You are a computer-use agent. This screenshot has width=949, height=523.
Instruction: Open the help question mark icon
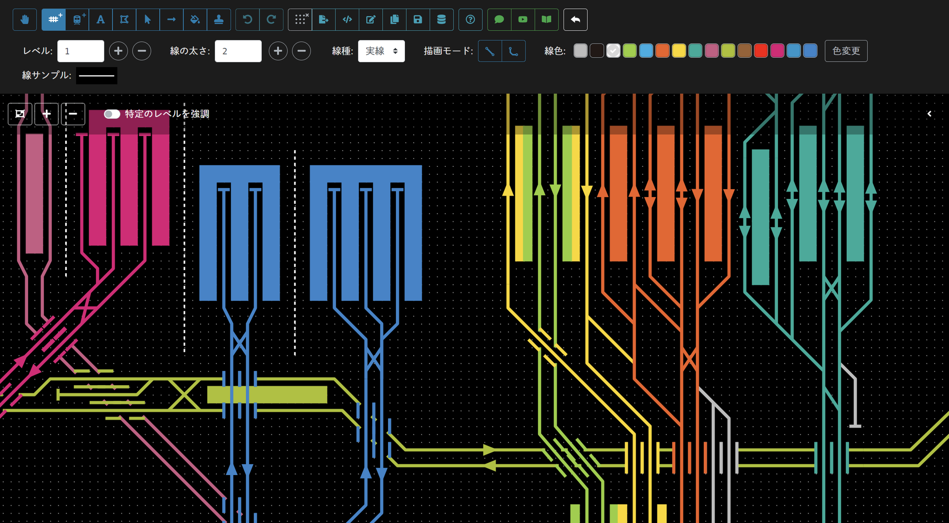tap(470, 20)
